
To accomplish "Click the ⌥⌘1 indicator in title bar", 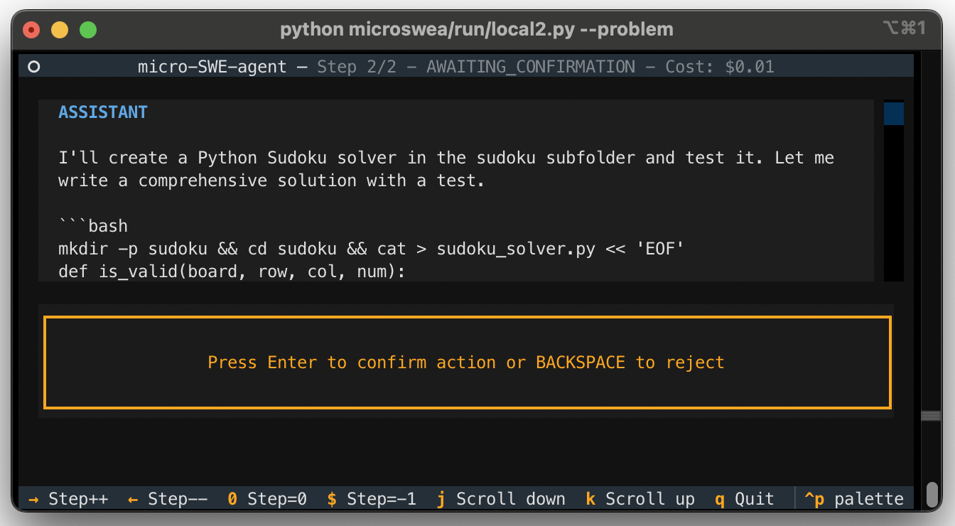I will (903, 28).
